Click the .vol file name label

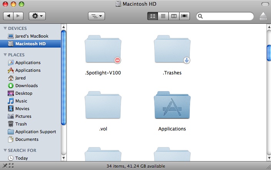pos(103,129)
